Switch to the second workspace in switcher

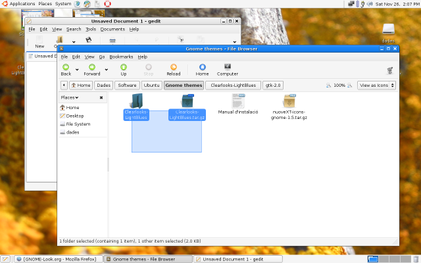point(384,259)
